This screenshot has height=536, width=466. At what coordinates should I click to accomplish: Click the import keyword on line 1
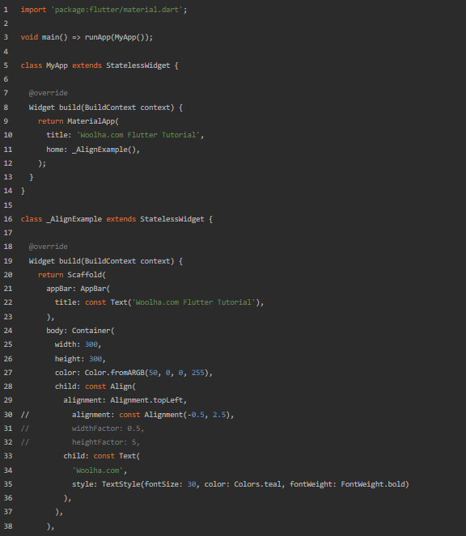point(33,10)
